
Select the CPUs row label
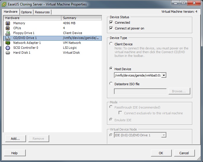(17, 28)
